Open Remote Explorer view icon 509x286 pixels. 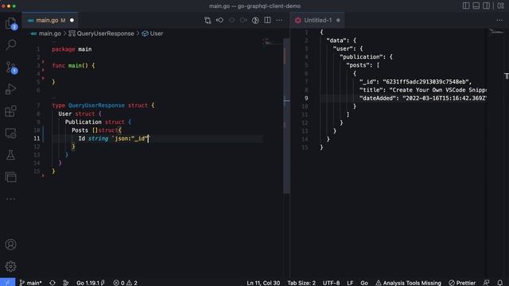(x=10, y=133)
